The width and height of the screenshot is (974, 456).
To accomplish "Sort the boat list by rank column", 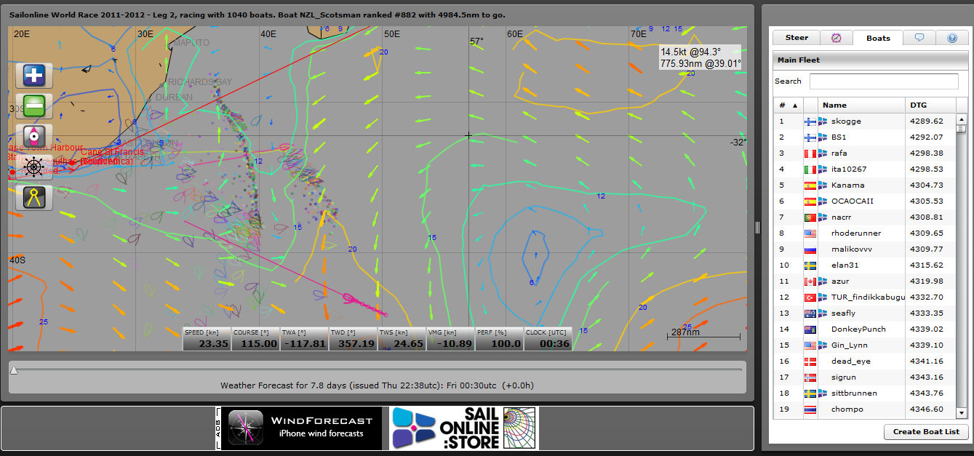I will 788,105.
